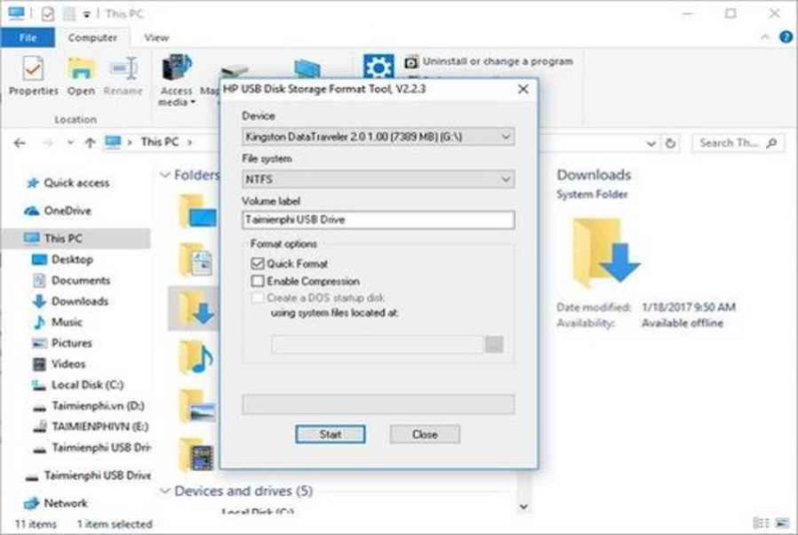798x535 pixels.
Task: Open the address bar history dropdown
Action: click(x=651, y=144)
